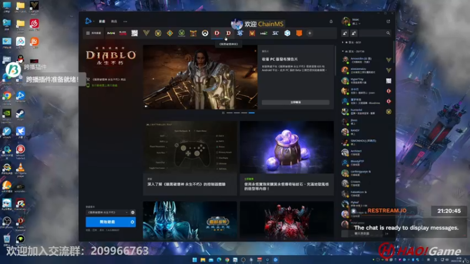Select the World of Warcraft icon
This screenshot has height=264, width=470.
click(x=158, y=33)
